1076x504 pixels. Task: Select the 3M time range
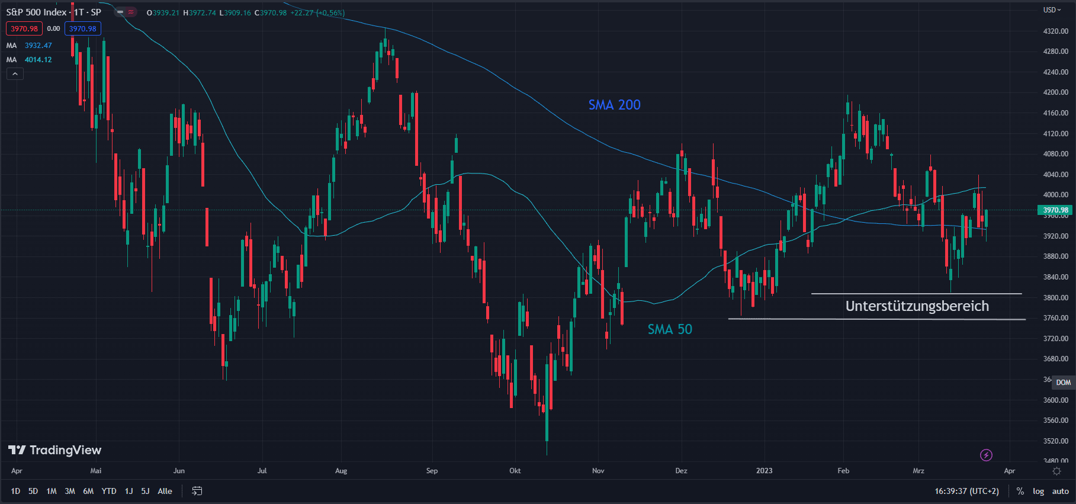pyautogui.click(x=70, y=491)
